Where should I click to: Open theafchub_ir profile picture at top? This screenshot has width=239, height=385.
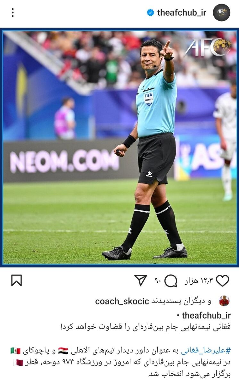click(x=222, y=13)
